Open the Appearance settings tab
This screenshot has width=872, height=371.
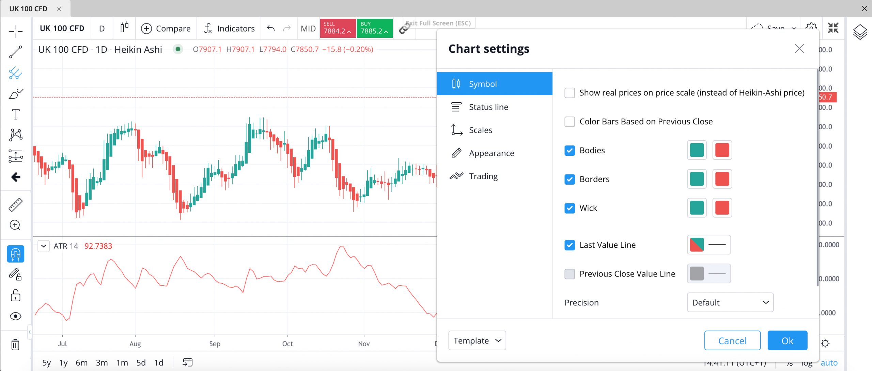pyautogui.click(x=495, y=153)
